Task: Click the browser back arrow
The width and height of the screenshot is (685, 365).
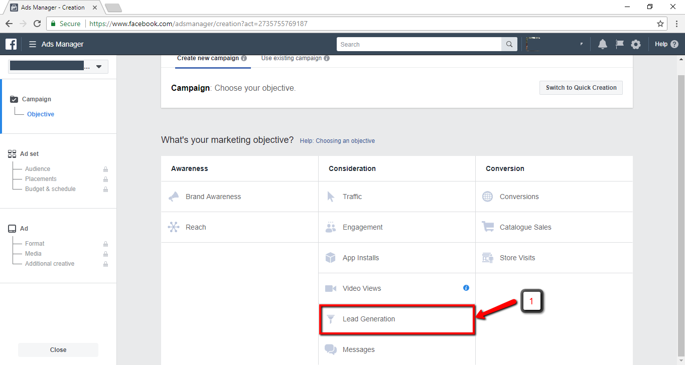Action: coord(9,24)
